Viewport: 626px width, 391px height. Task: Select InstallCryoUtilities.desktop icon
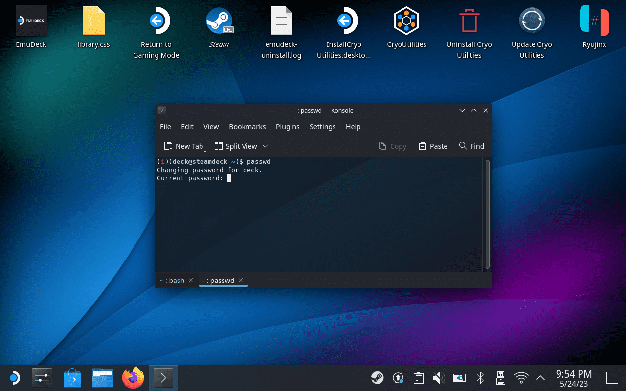tap(344, 21)
